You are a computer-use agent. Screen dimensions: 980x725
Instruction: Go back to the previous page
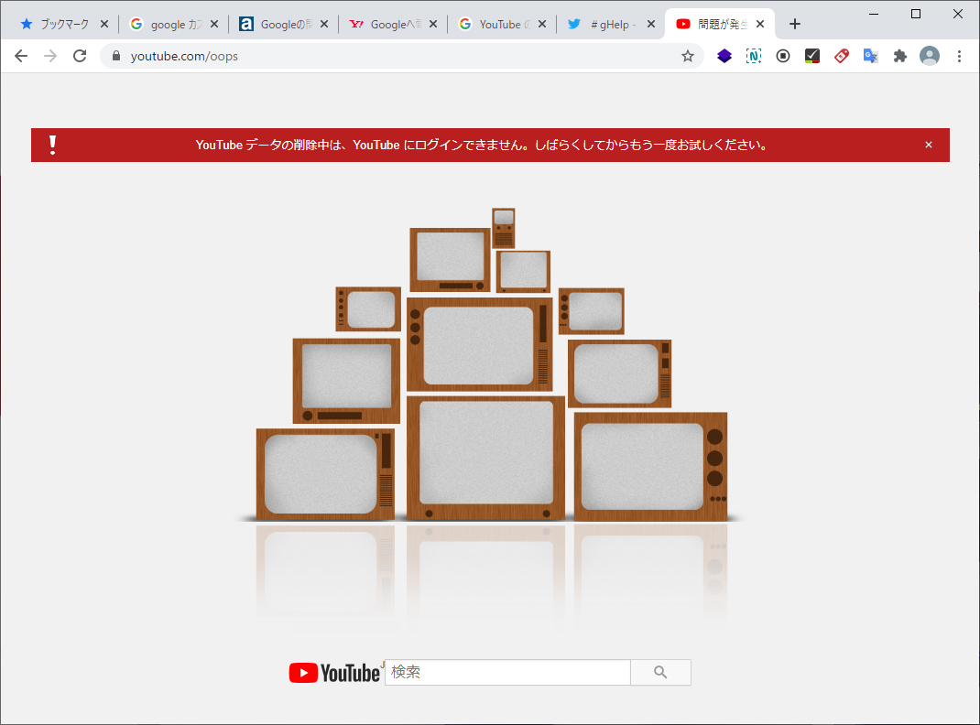(21, 56)
